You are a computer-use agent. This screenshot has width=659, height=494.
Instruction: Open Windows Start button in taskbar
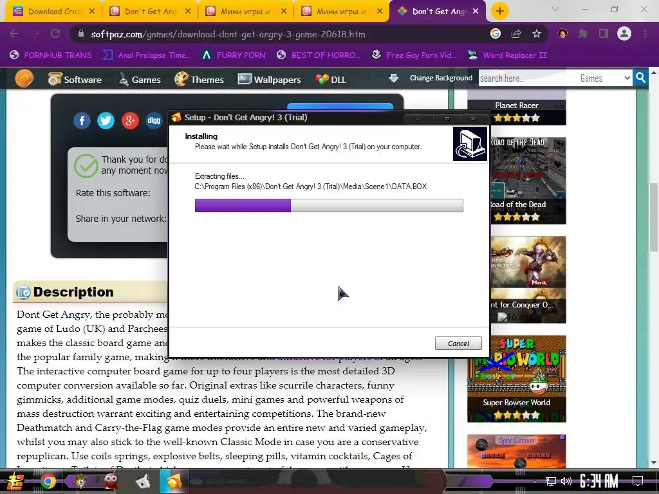coord(14,481)
